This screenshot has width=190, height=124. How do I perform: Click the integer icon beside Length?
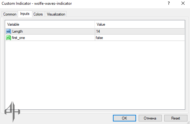[9, 31]
